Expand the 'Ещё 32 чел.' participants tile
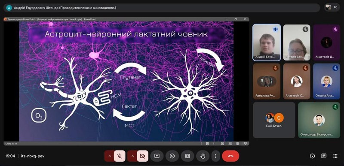 [274, 120]
